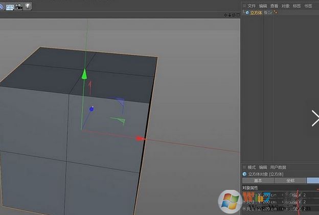
Task: Open the 文件 menu in object manager
Action: pyautogui.click(x=252, y=6)
